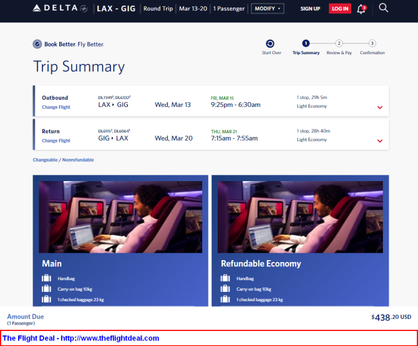Click the Book Better badge icon
418x346 pixels.
[x=37, y=44]
